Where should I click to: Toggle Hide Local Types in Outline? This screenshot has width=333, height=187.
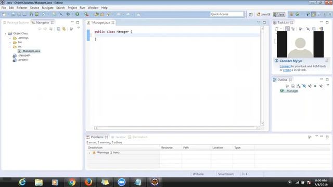tap(321, 86)
